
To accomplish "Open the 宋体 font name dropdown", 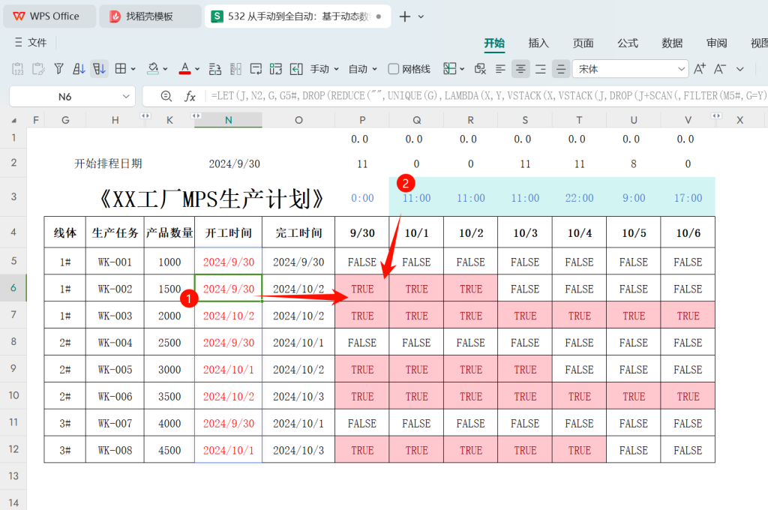I will point(681,69).
